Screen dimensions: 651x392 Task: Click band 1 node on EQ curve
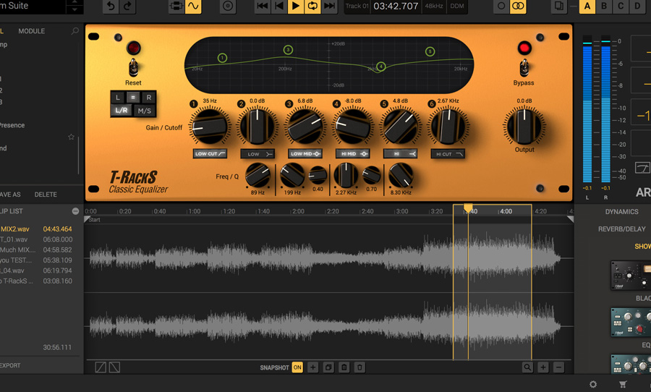tap(222, 58)
